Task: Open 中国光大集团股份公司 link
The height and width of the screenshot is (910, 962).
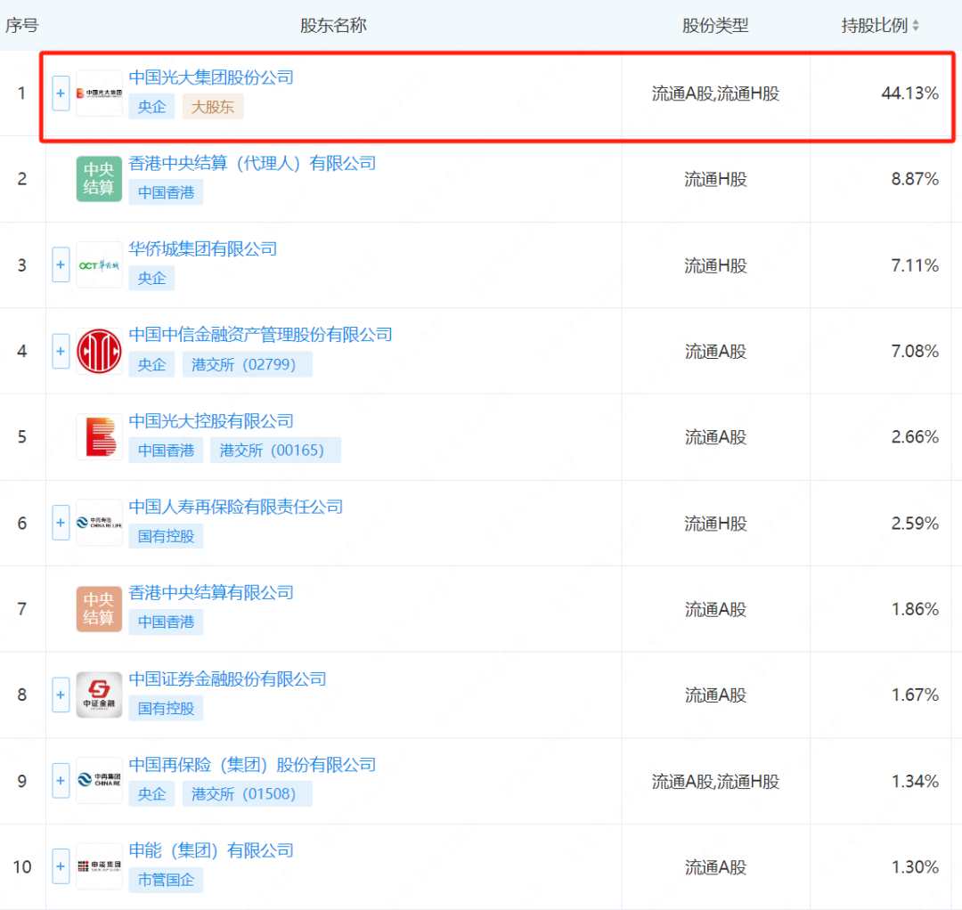Action: pyautogui.click(x=211, y=77)
